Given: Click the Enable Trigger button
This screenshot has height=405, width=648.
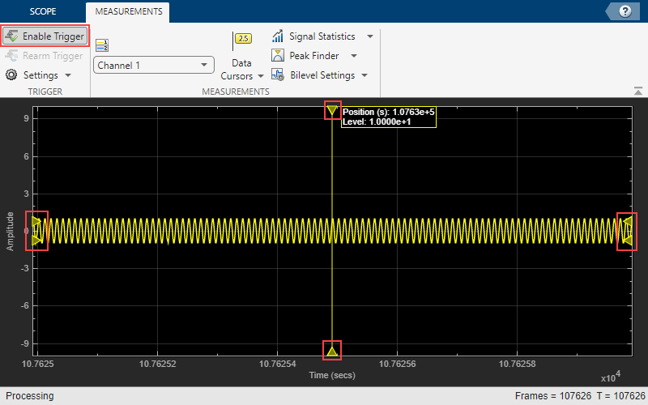Looking at the screenshot, I should (x=45, y=36).
